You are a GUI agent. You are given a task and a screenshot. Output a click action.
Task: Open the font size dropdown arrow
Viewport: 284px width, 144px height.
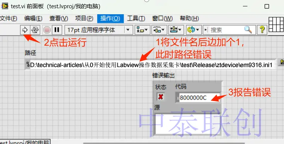pyautogui.click(x=128, y=30)
